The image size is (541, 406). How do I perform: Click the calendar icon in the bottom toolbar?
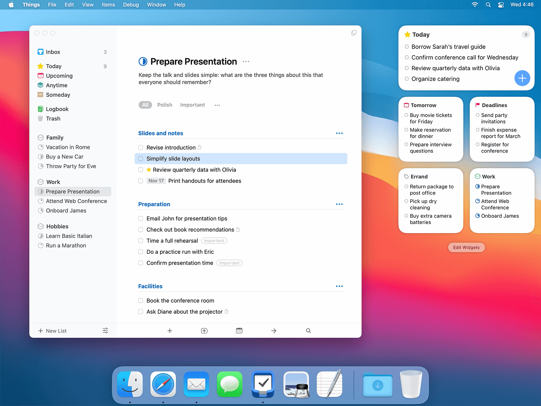[x=239, y=330]
